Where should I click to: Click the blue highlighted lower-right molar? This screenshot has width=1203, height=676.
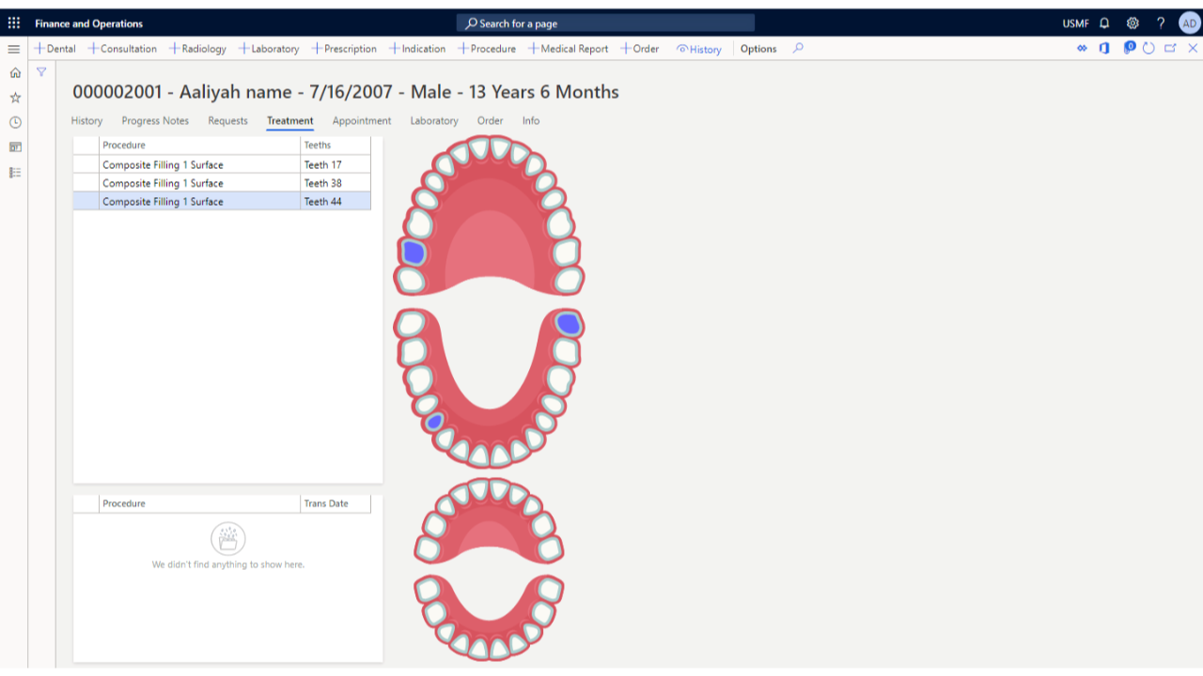[x=568, y=324]
